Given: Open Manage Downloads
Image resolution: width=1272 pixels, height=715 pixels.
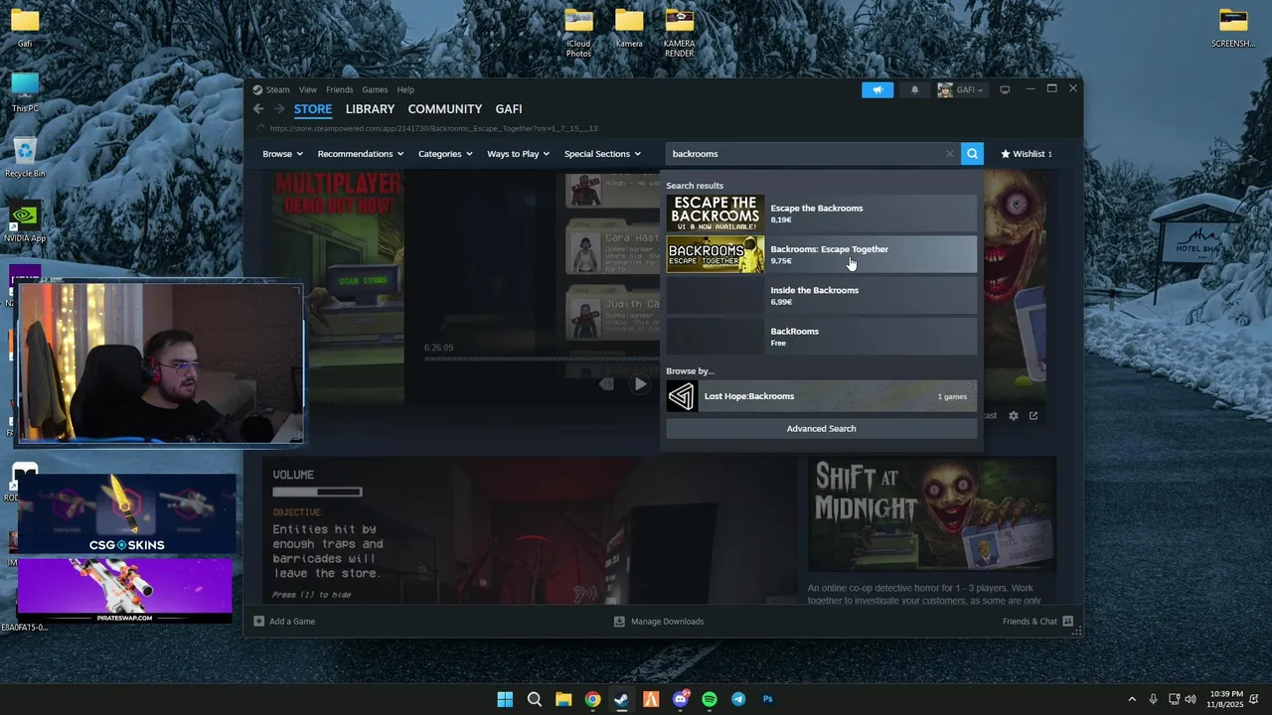Looking at the screenshot, I should pyautogui.click(x=658, y=622).
